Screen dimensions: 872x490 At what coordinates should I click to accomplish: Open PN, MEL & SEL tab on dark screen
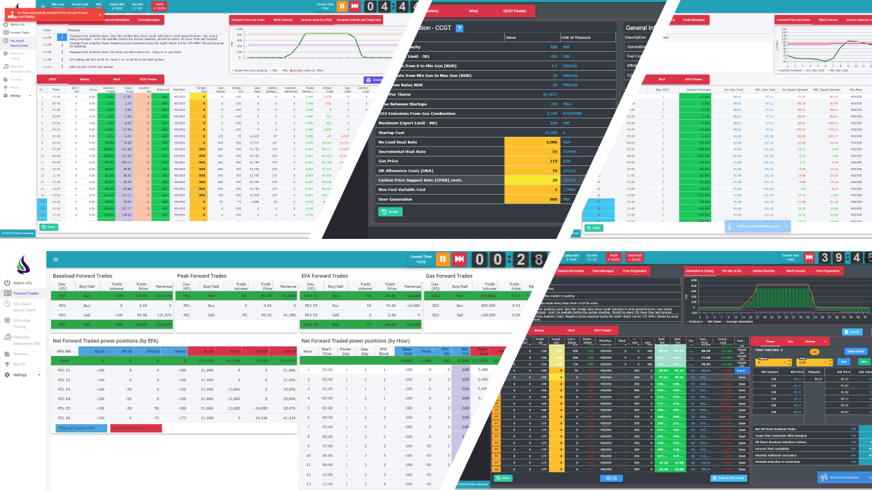(x=732, y=271)
